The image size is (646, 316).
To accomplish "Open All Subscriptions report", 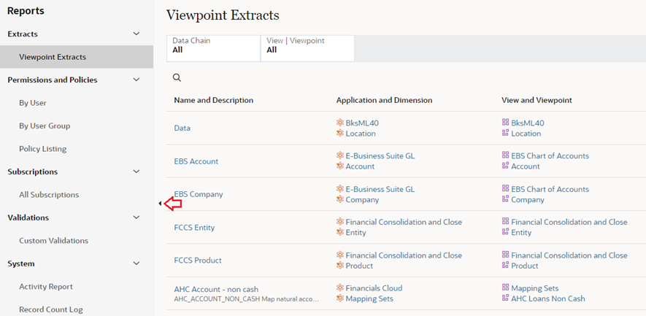I will click(49, 194).
